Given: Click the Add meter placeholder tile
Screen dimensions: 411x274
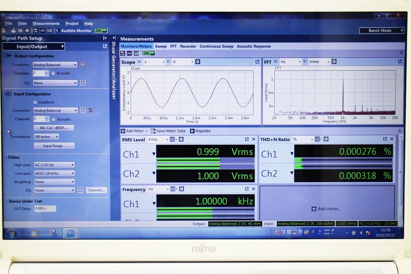Looking at the screenshot, I should click(x=327, y=202).
